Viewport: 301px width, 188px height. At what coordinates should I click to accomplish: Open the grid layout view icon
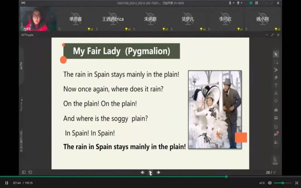pos(257,3)
